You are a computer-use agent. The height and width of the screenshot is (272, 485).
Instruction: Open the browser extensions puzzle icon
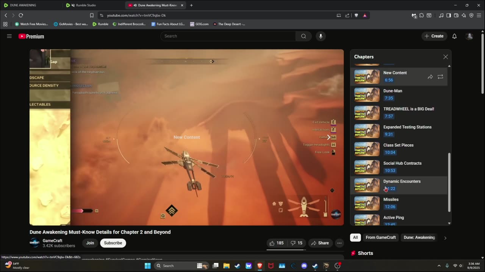point(421,15)
